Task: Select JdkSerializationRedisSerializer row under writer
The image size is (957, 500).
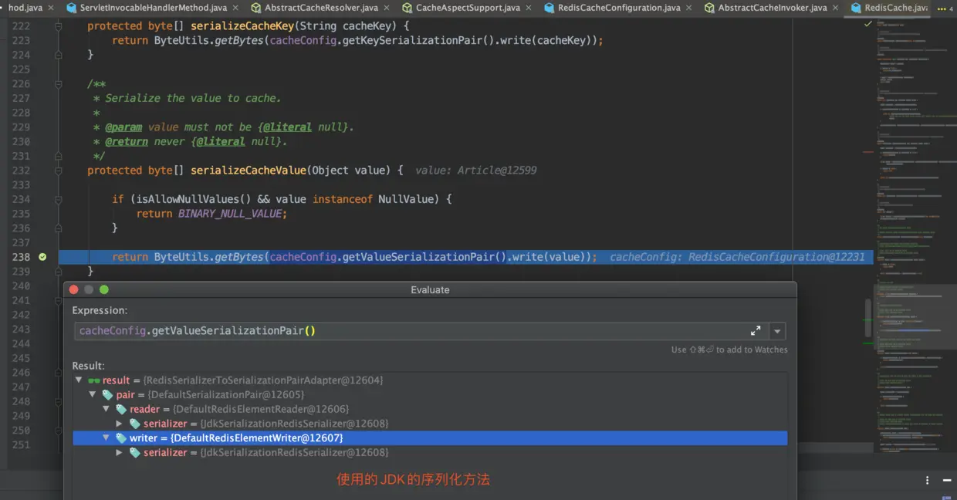Action: 430,452
